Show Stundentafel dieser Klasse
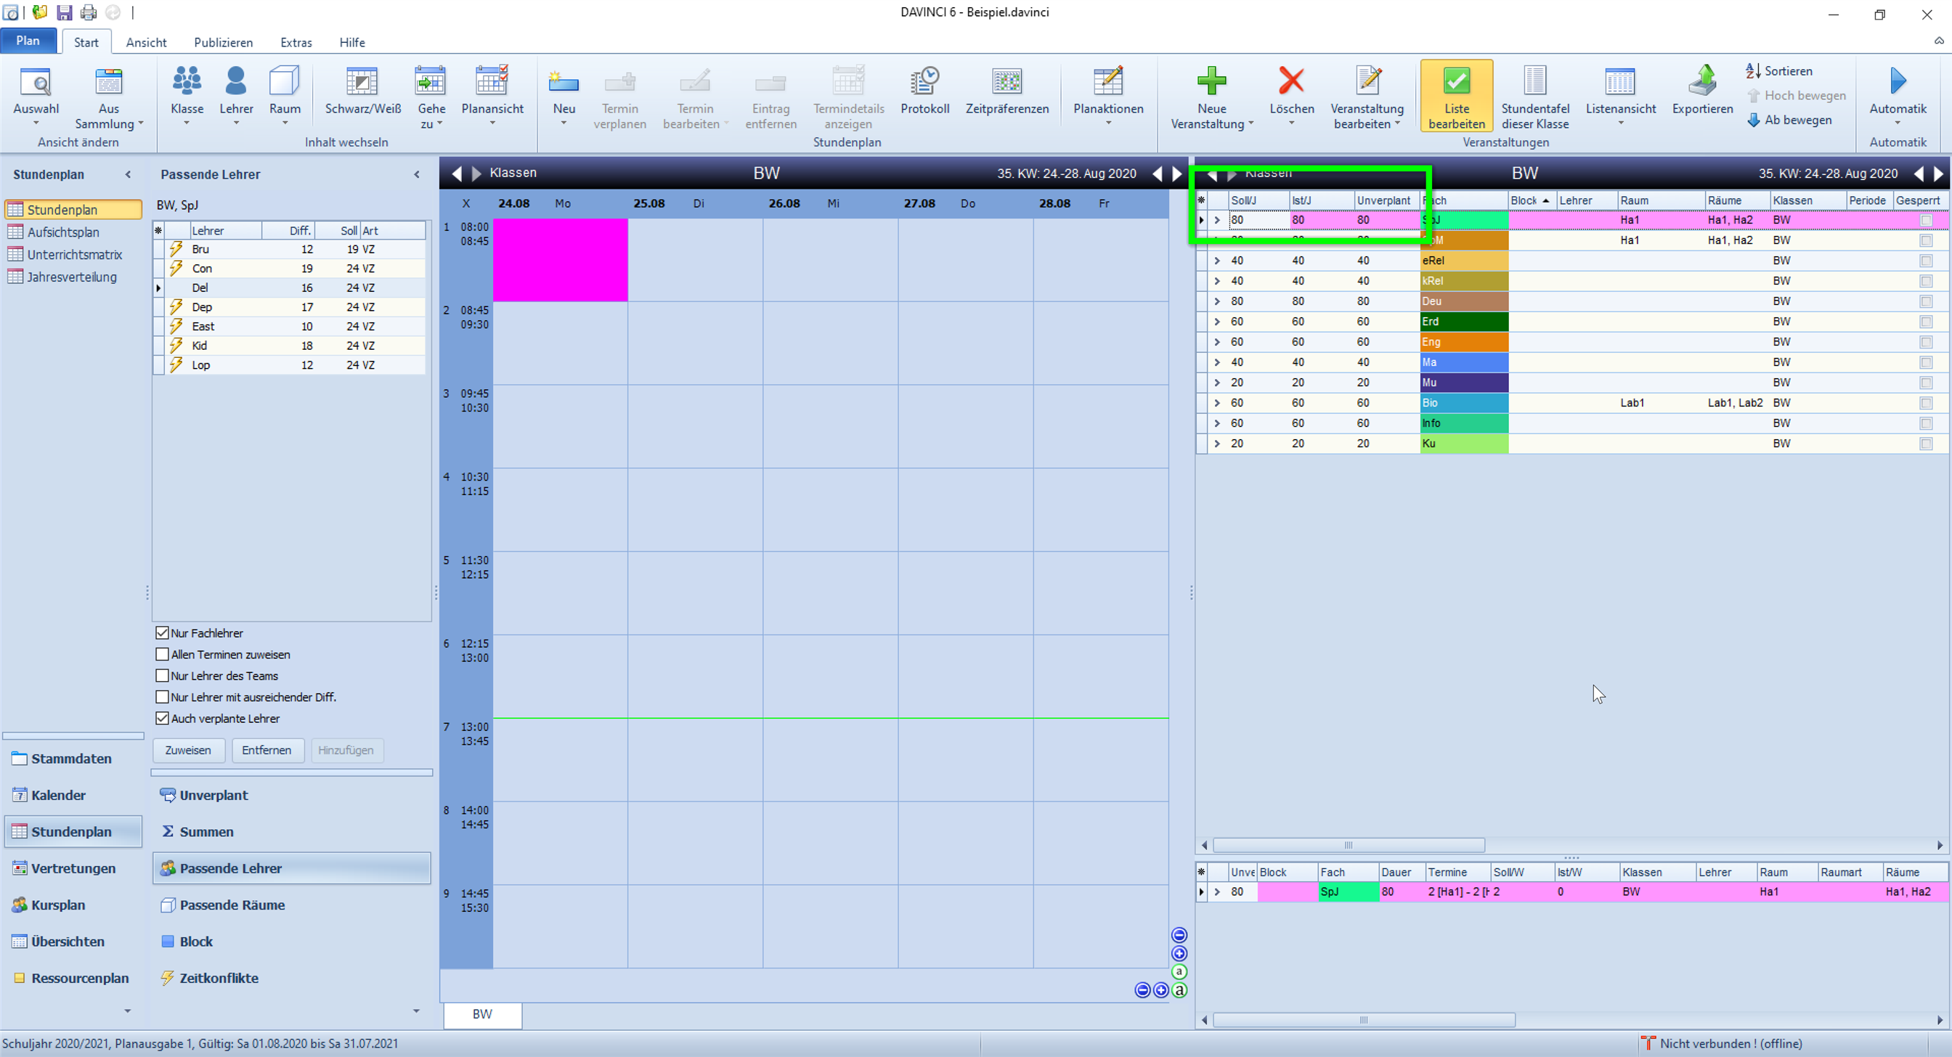Viewport: 1952px width, 1057px height. click(1535, 97)
